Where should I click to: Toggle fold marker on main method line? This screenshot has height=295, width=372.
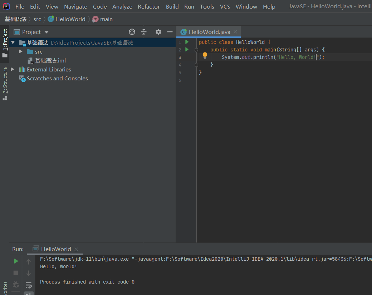pos(196,50)
